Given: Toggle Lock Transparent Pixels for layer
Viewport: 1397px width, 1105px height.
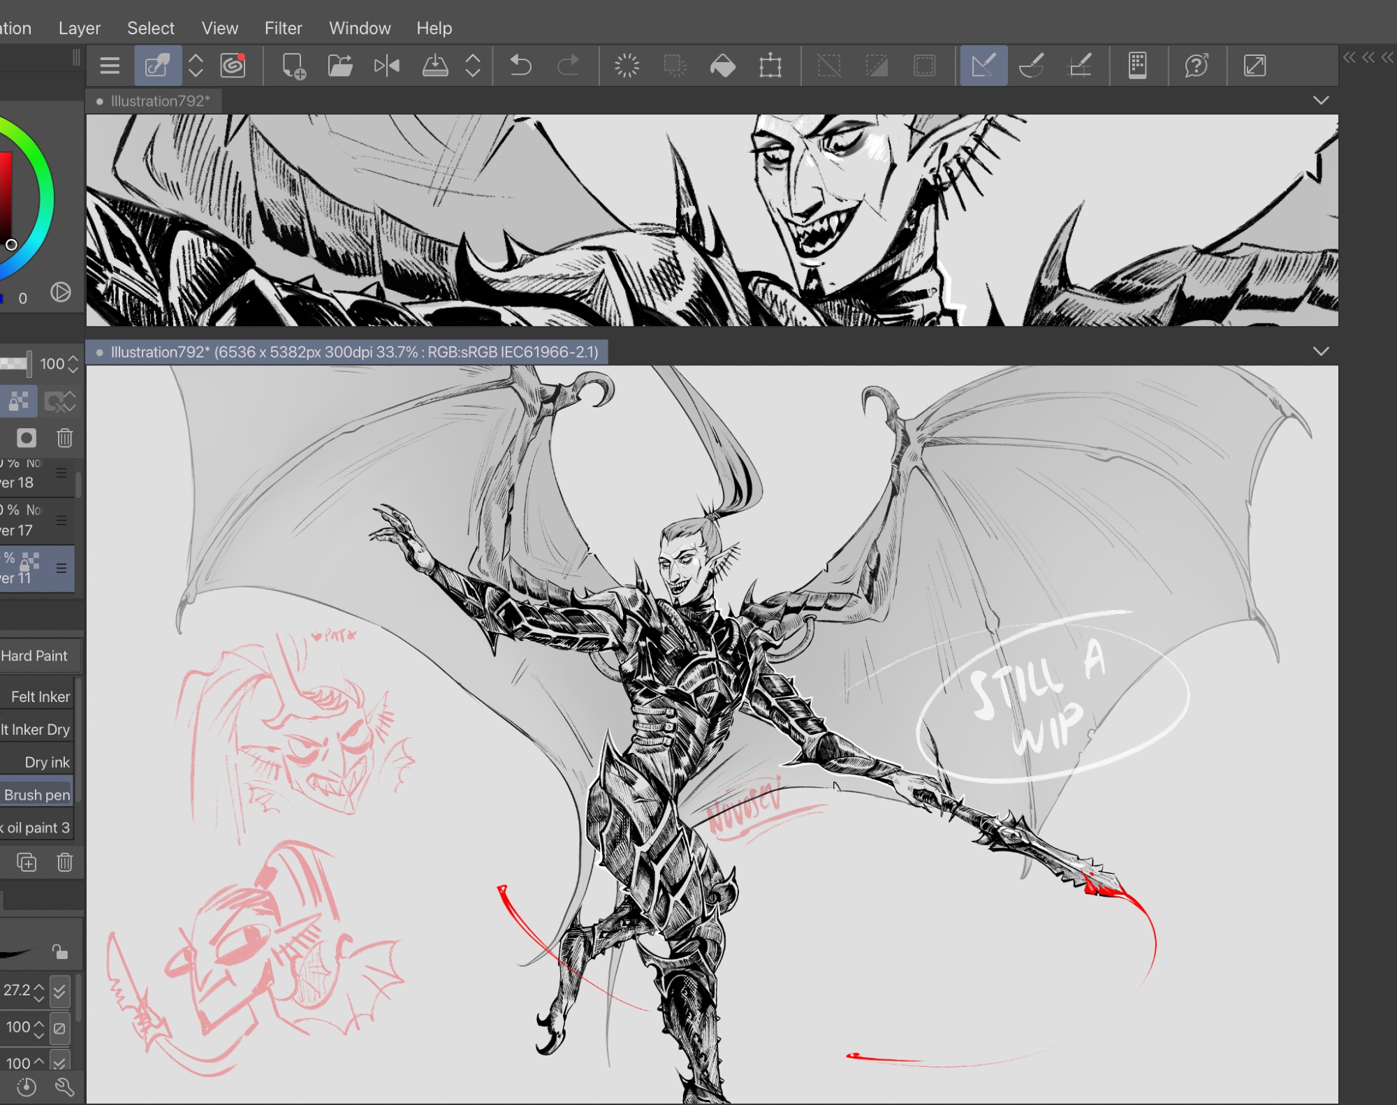Looking at the screenshot, I should tap(19, 401).
